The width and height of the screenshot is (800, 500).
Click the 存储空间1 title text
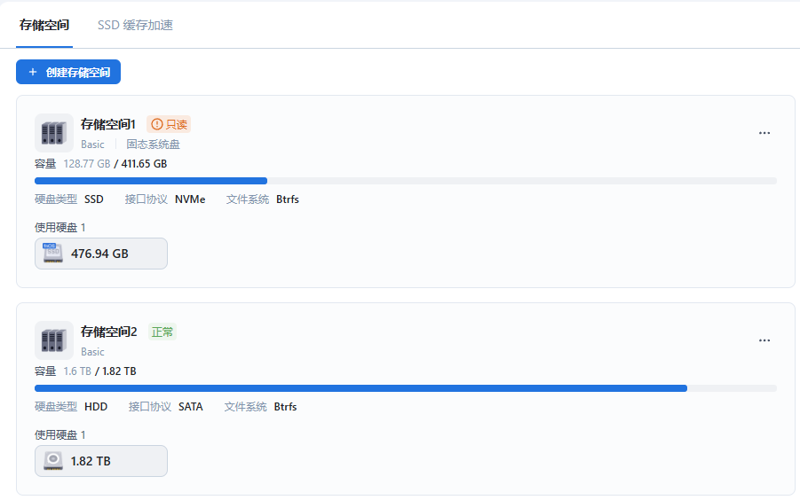[108, 124]
